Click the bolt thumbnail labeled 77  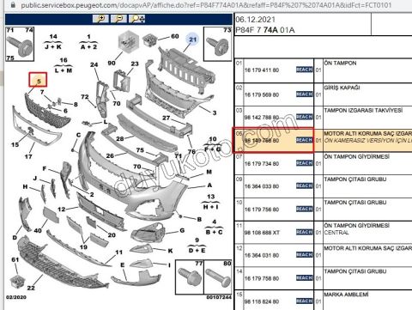[189, 277]
